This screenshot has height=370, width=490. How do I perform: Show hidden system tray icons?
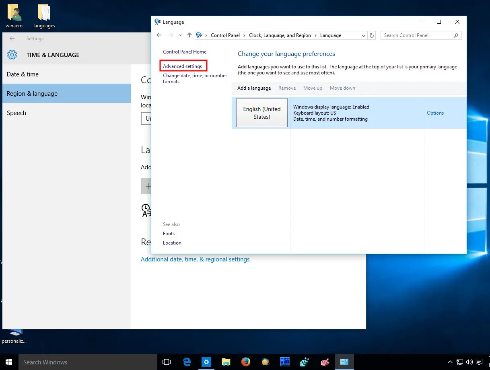point(450,362)
